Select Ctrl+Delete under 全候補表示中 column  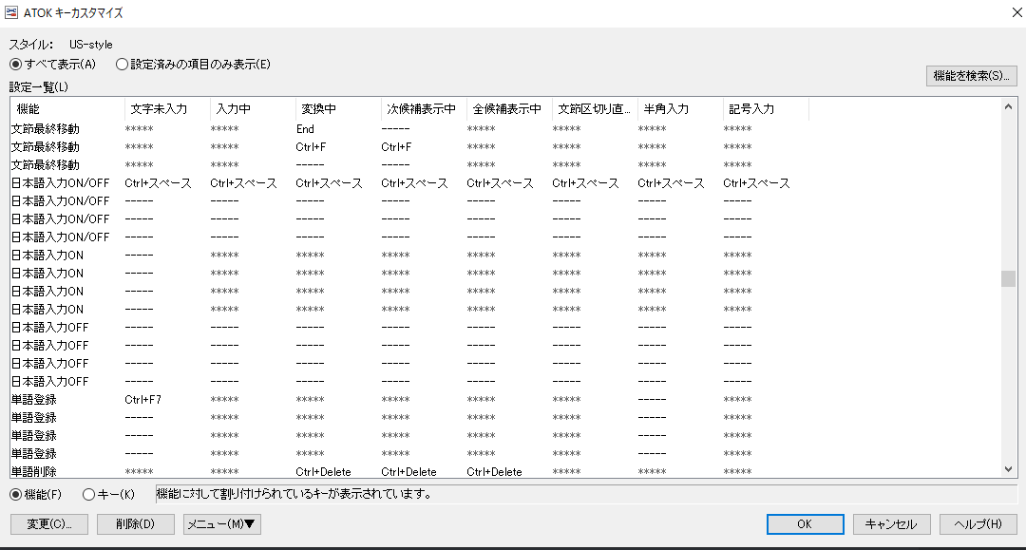coord(495,471)
